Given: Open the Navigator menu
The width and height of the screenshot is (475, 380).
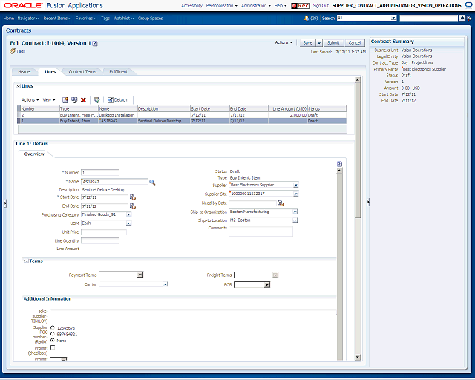Looking at the screenshot, I should click(28, 18).
